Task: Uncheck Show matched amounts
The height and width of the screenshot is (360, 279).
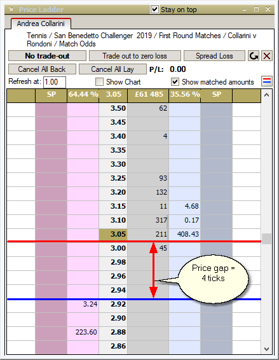Action: (175, 82)
